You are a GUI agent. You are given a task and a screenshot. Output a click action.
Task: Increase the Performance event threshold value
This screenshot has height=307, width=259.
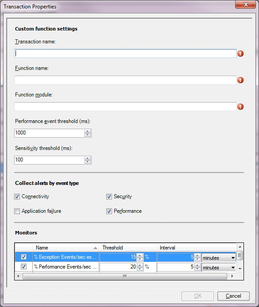coord(88,131)
